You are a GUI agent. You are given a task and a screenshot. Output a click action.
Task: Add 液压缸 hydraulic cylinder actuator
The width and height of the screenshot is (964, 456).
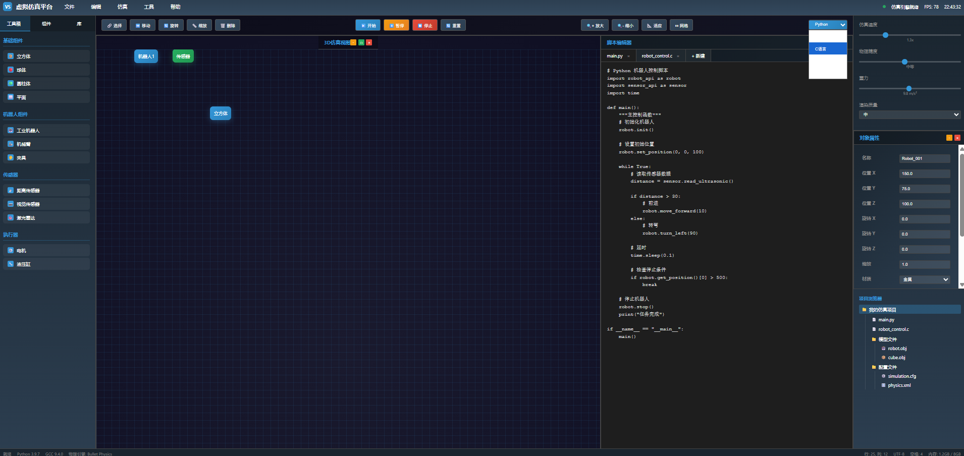(x=46, y=264)
